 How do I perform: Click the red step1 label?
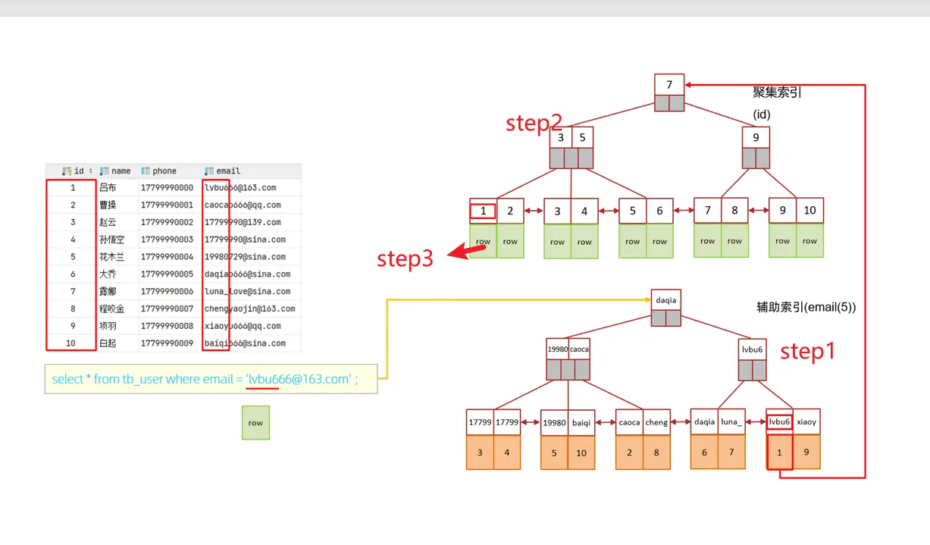(x=807, y=352)
